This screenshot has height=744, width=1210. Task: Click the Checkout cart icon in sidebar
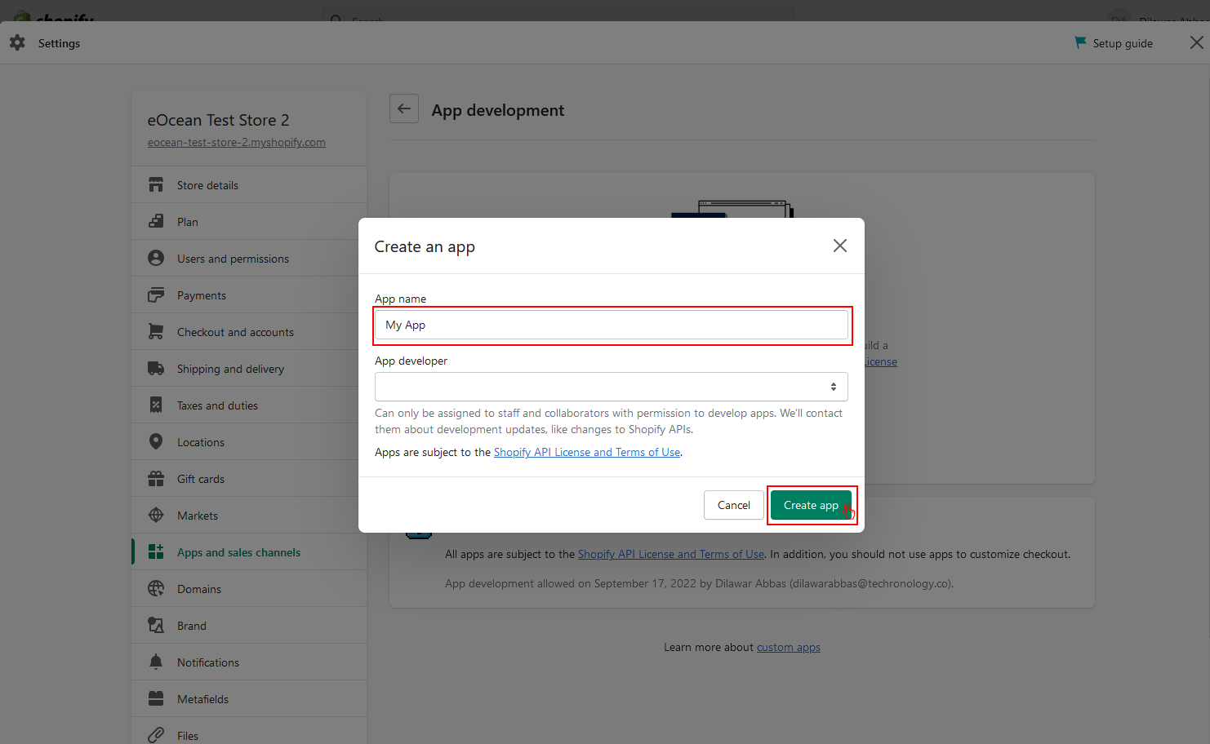[x=156, y=332]
